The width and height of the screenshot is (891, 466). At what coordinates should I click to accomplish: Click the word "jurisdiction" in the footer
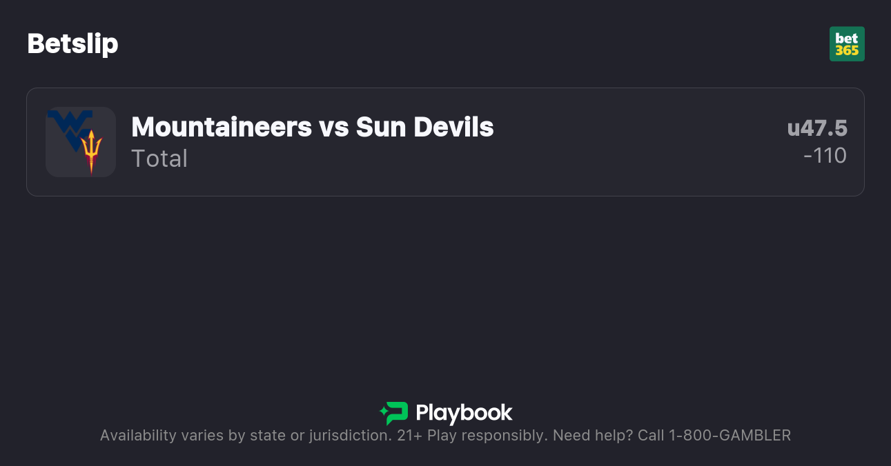tap(349, 436)
